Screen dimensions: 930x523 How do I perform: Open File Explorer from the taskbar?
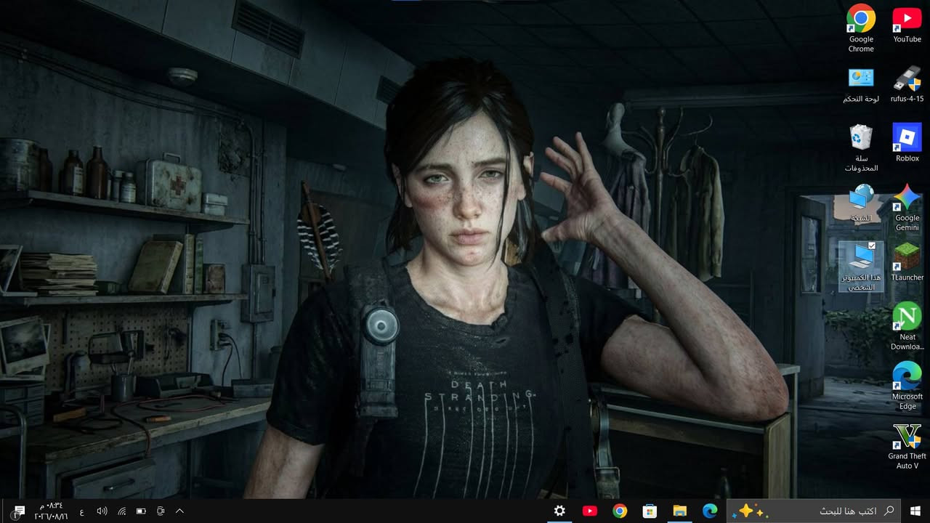coord(679,511)
